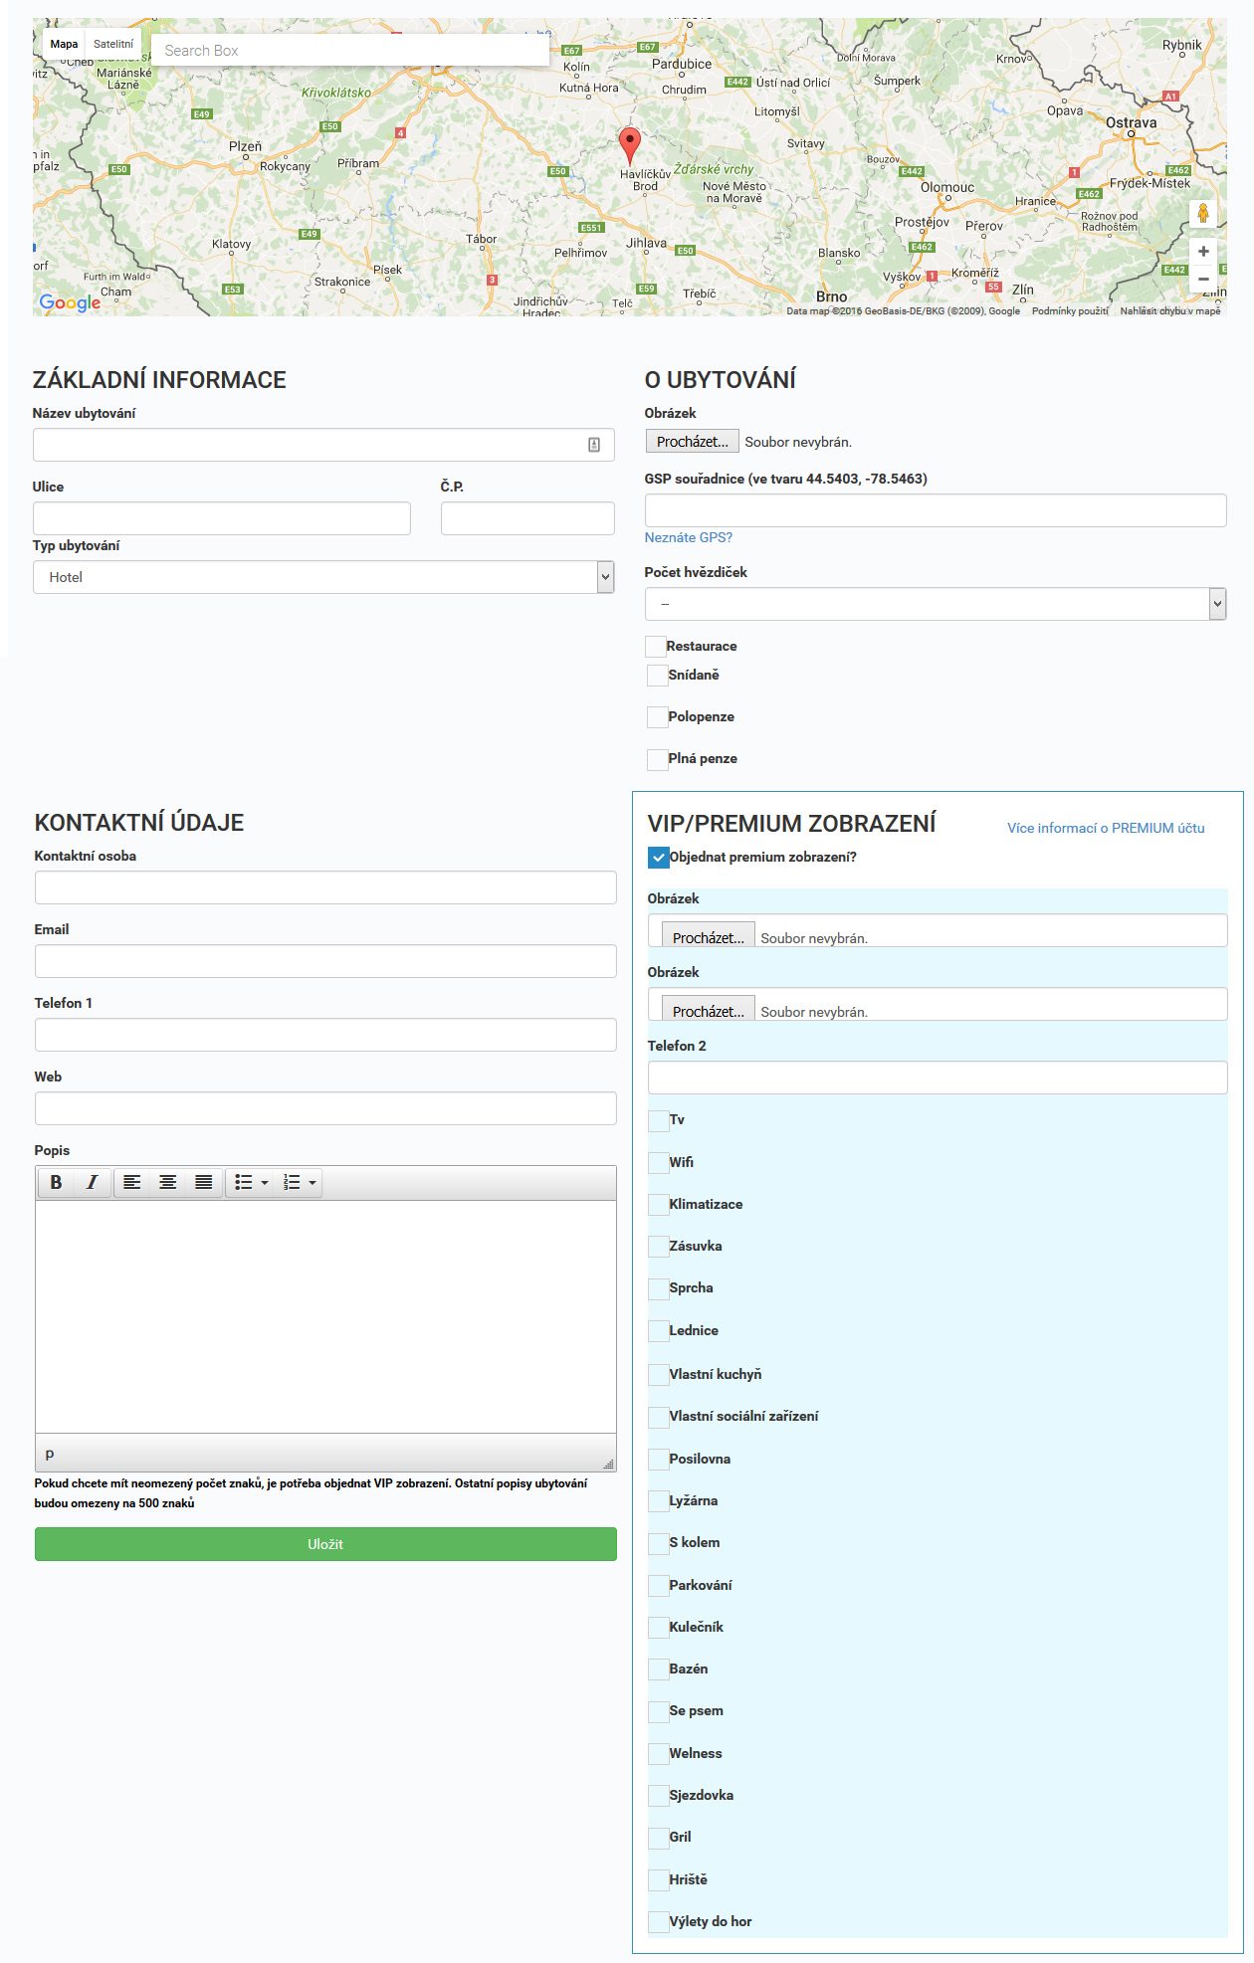Check the Zásuvka checkbox
Viewport: 1254px width, 1963px height.
click(x=658, y=1247)
